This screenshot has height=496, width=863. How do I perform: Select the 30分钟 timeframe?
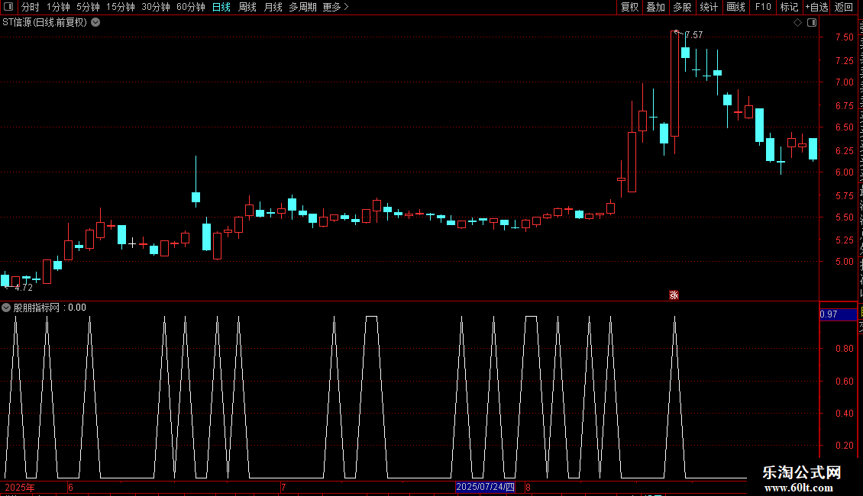tap(156, 7)
